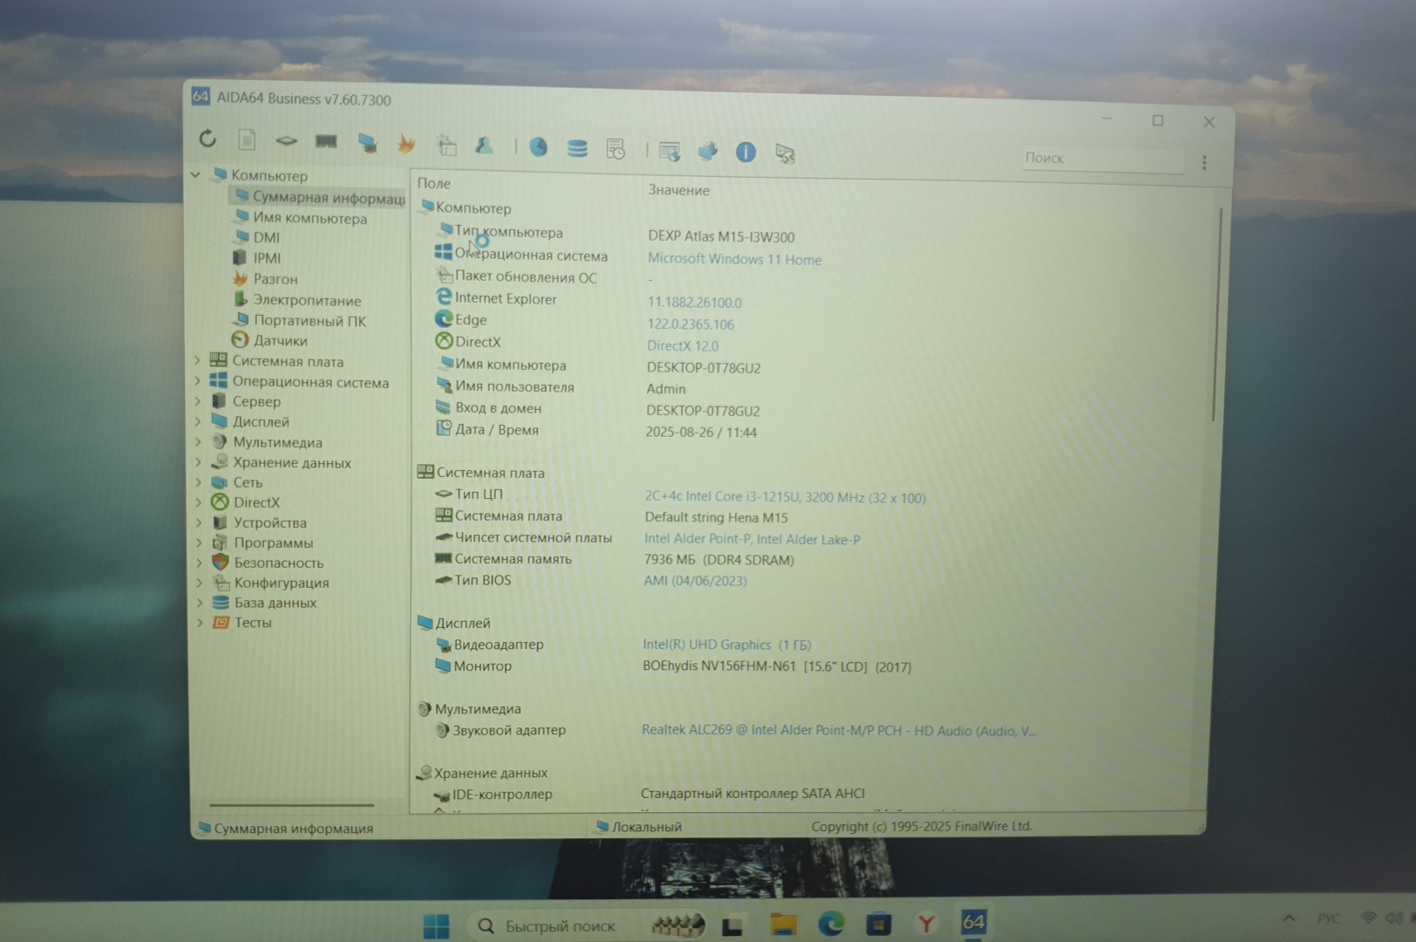Screen dimensions: 1416x942
Task: Select Имя компьютера in sidebar tree
Action: click(x=300, y=218)
